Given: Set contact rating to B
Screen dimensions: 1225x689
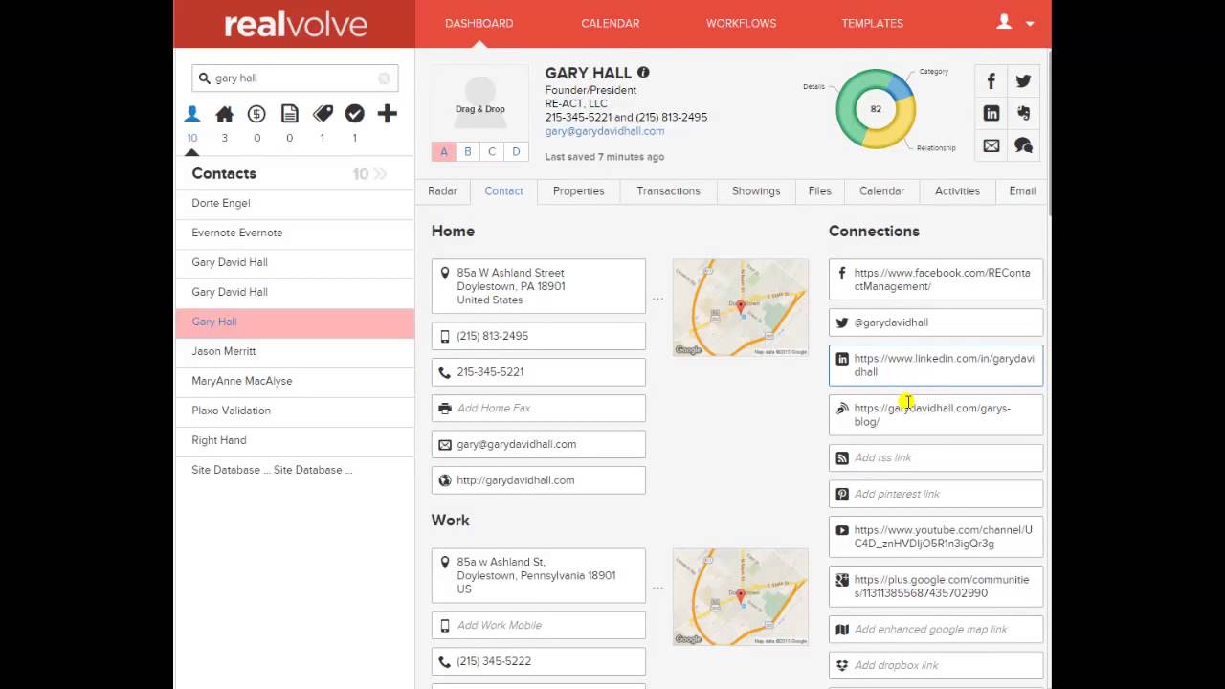Looking at the screenshot, I should [468, 151].
